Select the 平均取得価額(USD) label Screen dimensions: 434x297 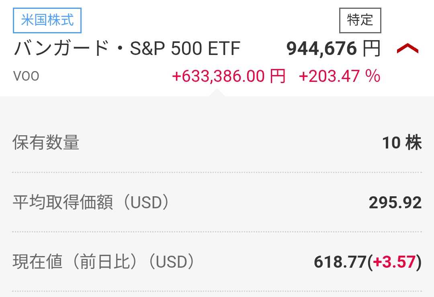[91, 203]
